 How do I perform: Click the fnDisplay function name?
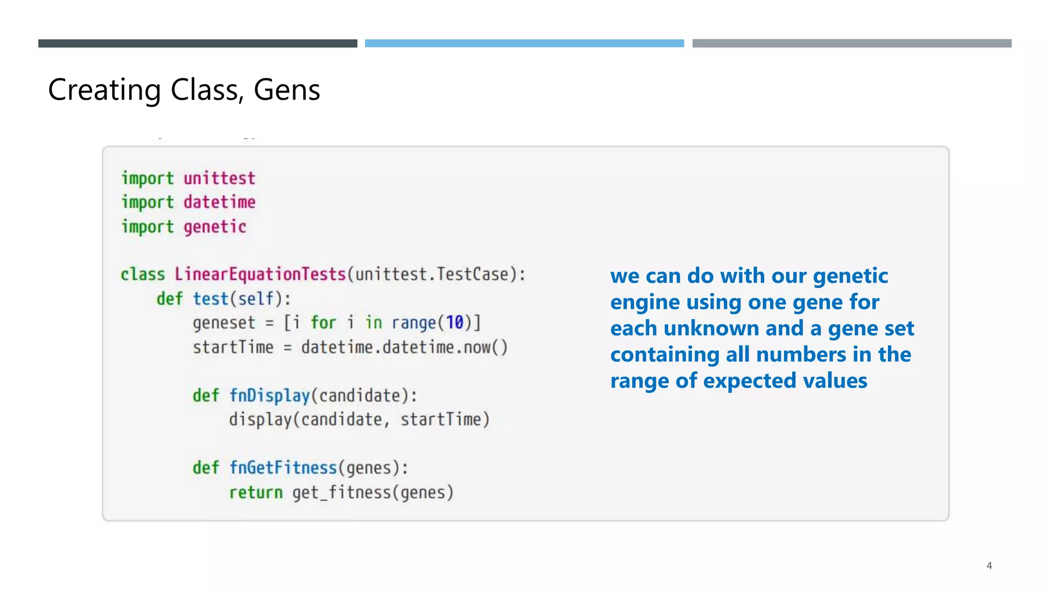(269, 395)
